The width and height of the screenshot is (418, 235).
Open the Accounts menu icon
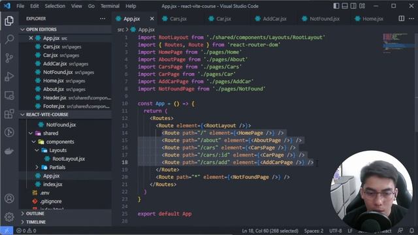tap(9, 198)
